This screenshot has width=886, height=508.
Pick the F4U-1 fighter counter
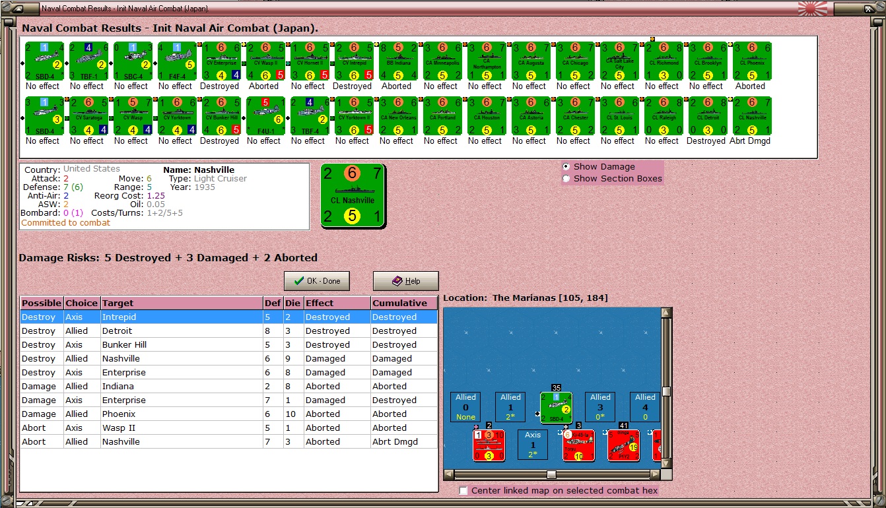coord(265,116)
